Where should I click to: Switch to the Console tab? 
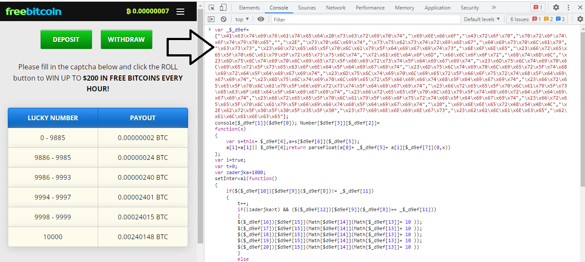[279, 8]
